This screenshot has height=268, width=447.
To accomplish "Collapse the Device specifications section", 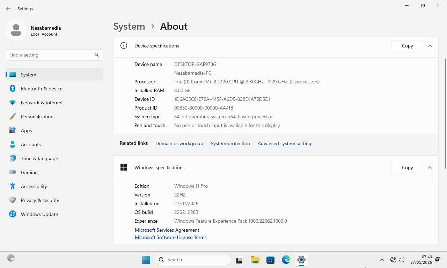I will tap(430, 46).
